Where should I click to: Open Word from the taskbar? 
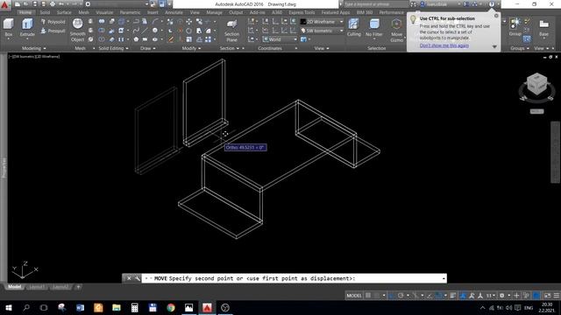tap(80, 307)
